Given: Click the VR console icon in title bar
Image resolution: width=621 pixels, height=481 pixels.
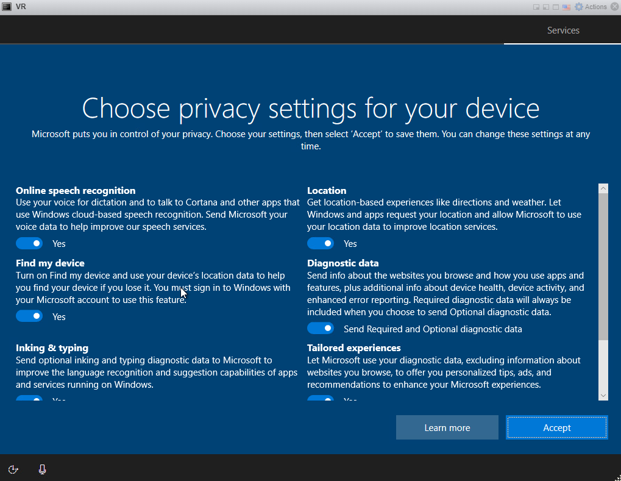Looking at the screenshot, I should 7,7.
